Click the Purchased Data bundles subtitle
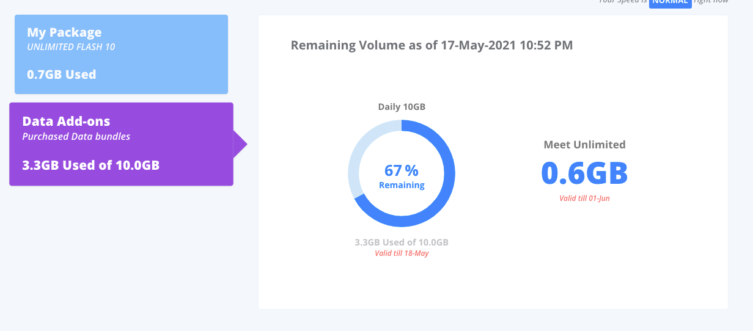The height and width of the screenshot is (331, 753). (x=76, y=137)
